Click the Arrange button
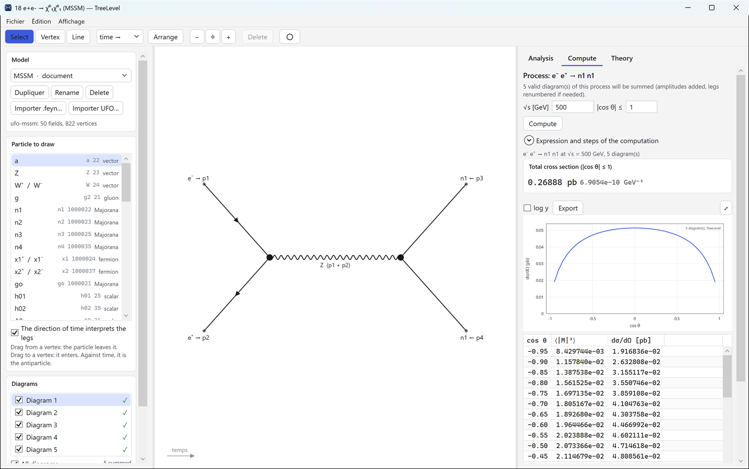Viewport: 749px width, 469px height. (165, 37)
